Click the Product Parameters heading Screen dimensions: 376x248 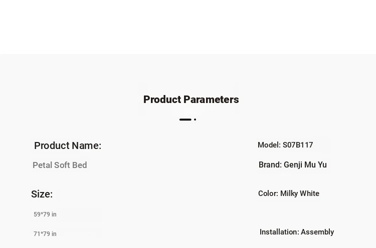pos(191,99)
